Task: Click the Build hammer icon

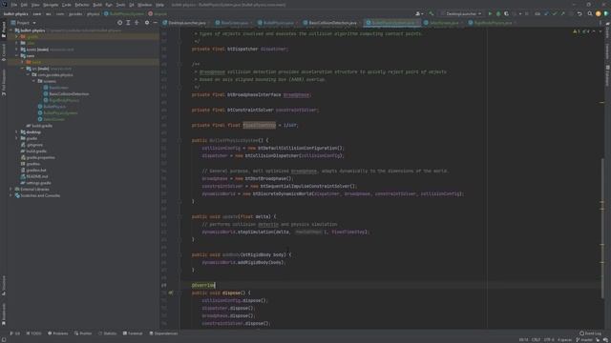Action: 431,13
